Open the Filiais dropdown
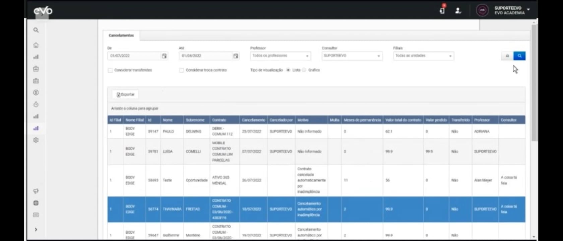 click(424, 56)
